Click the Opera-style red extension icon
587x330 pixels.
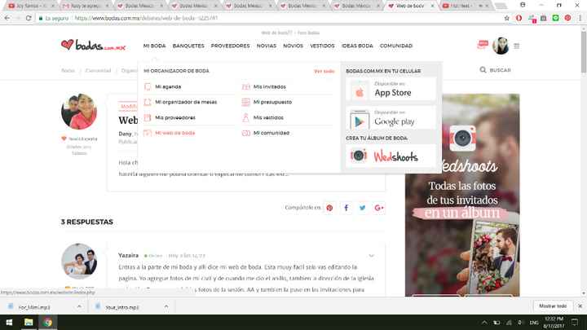click(519, 18)
